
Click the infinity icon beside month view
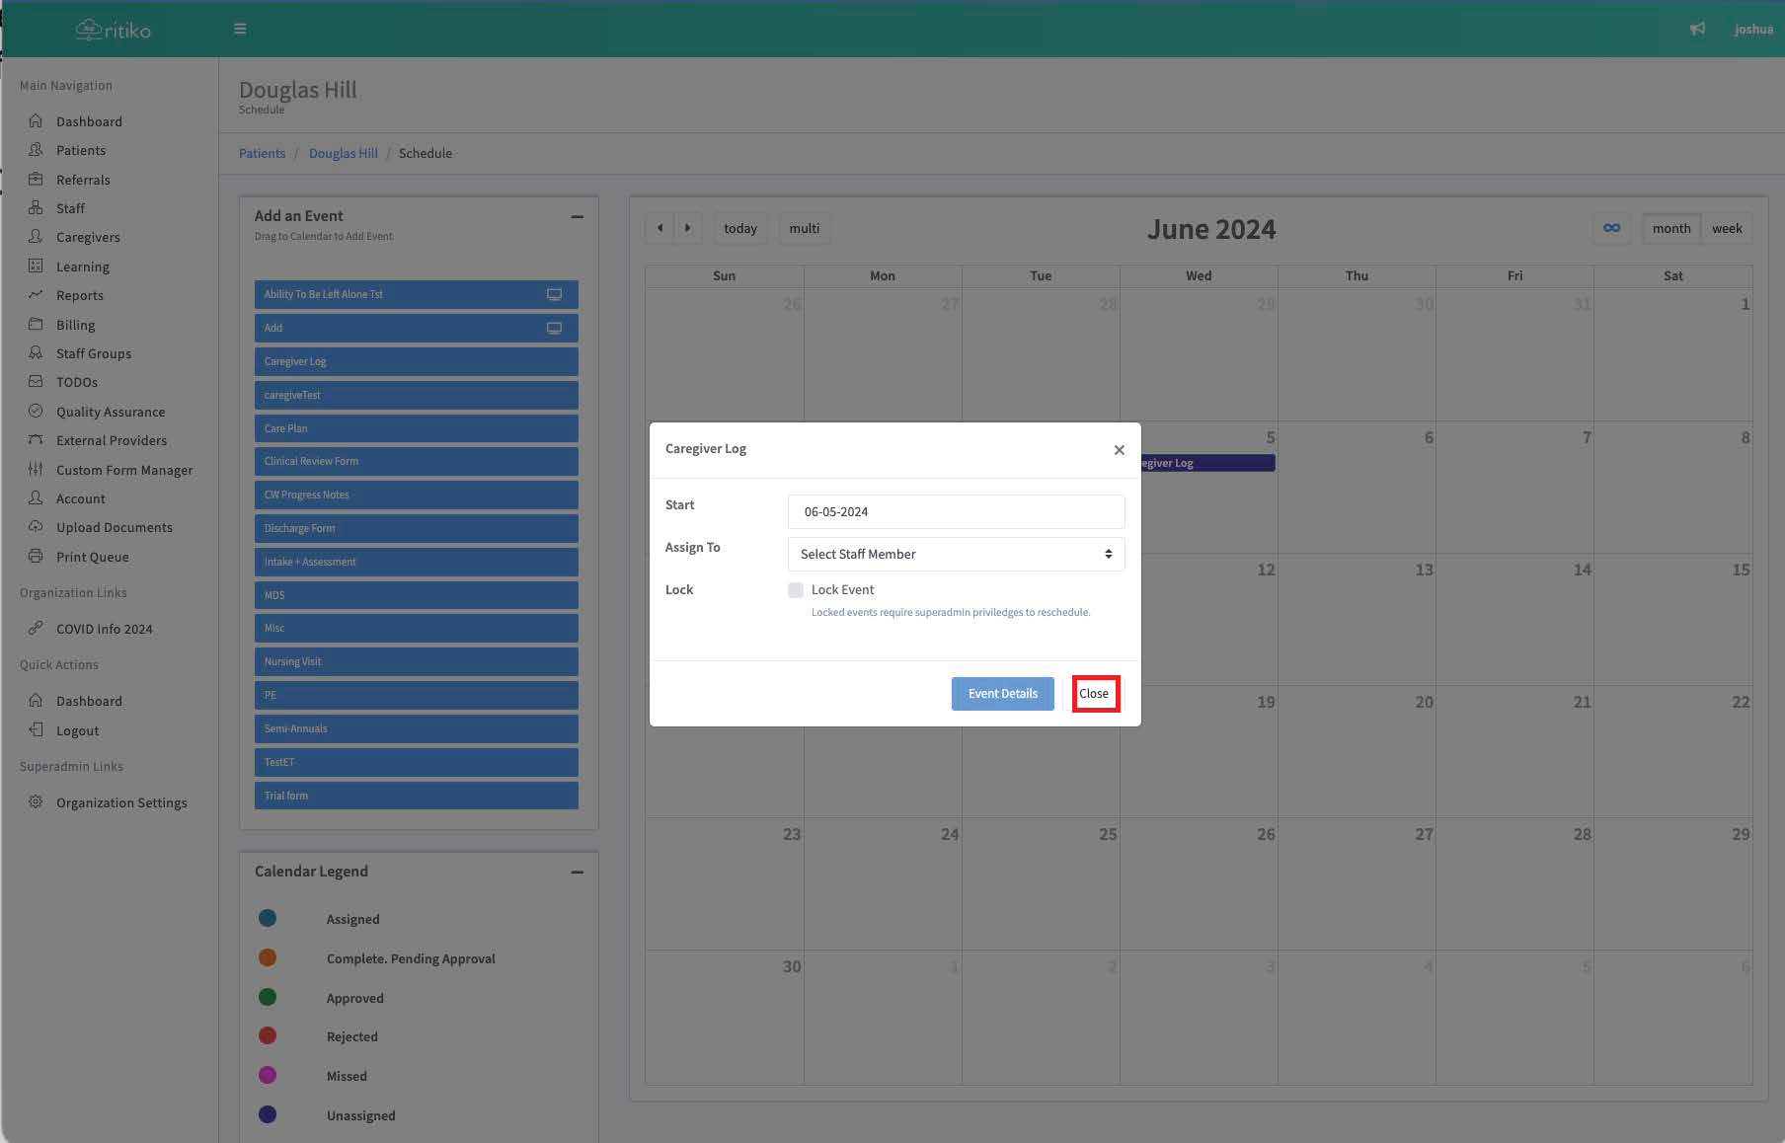pyautogui.click(x=1611, y=228)
